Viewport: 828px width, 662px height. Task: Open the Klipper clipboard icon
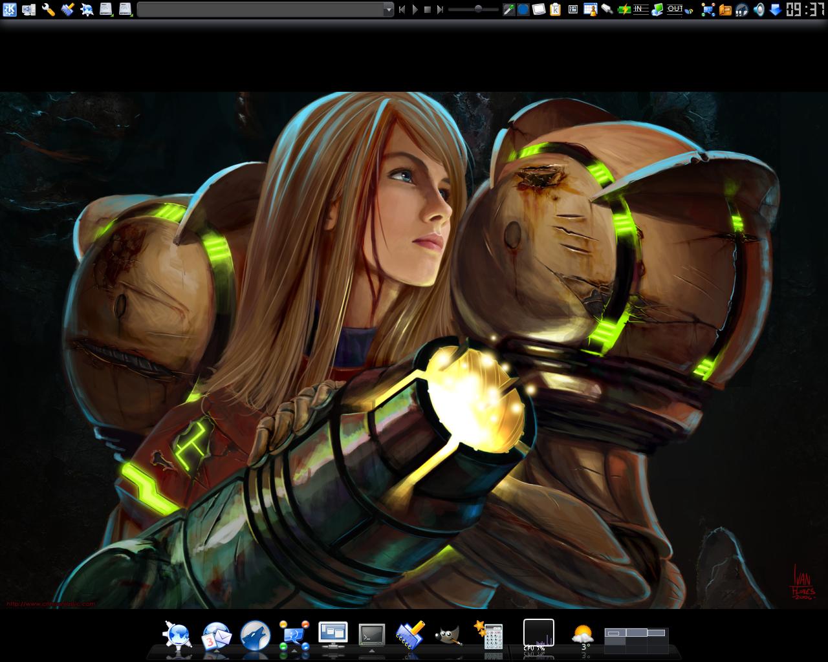coord(555,9)
